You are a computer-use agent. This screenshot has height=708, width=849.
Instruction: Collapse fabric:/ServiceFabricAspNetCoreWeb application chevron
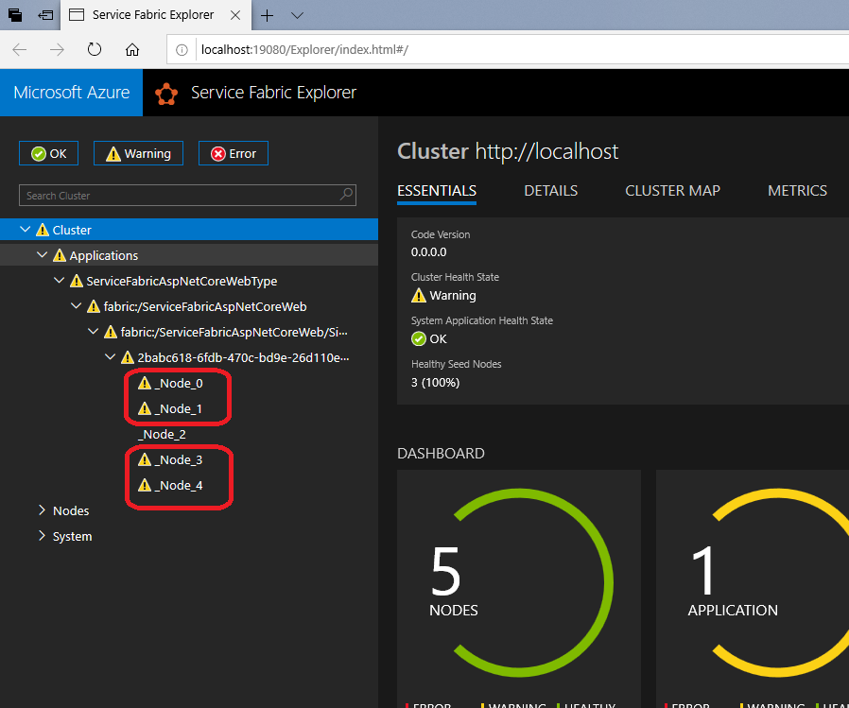tap(76, 306)
